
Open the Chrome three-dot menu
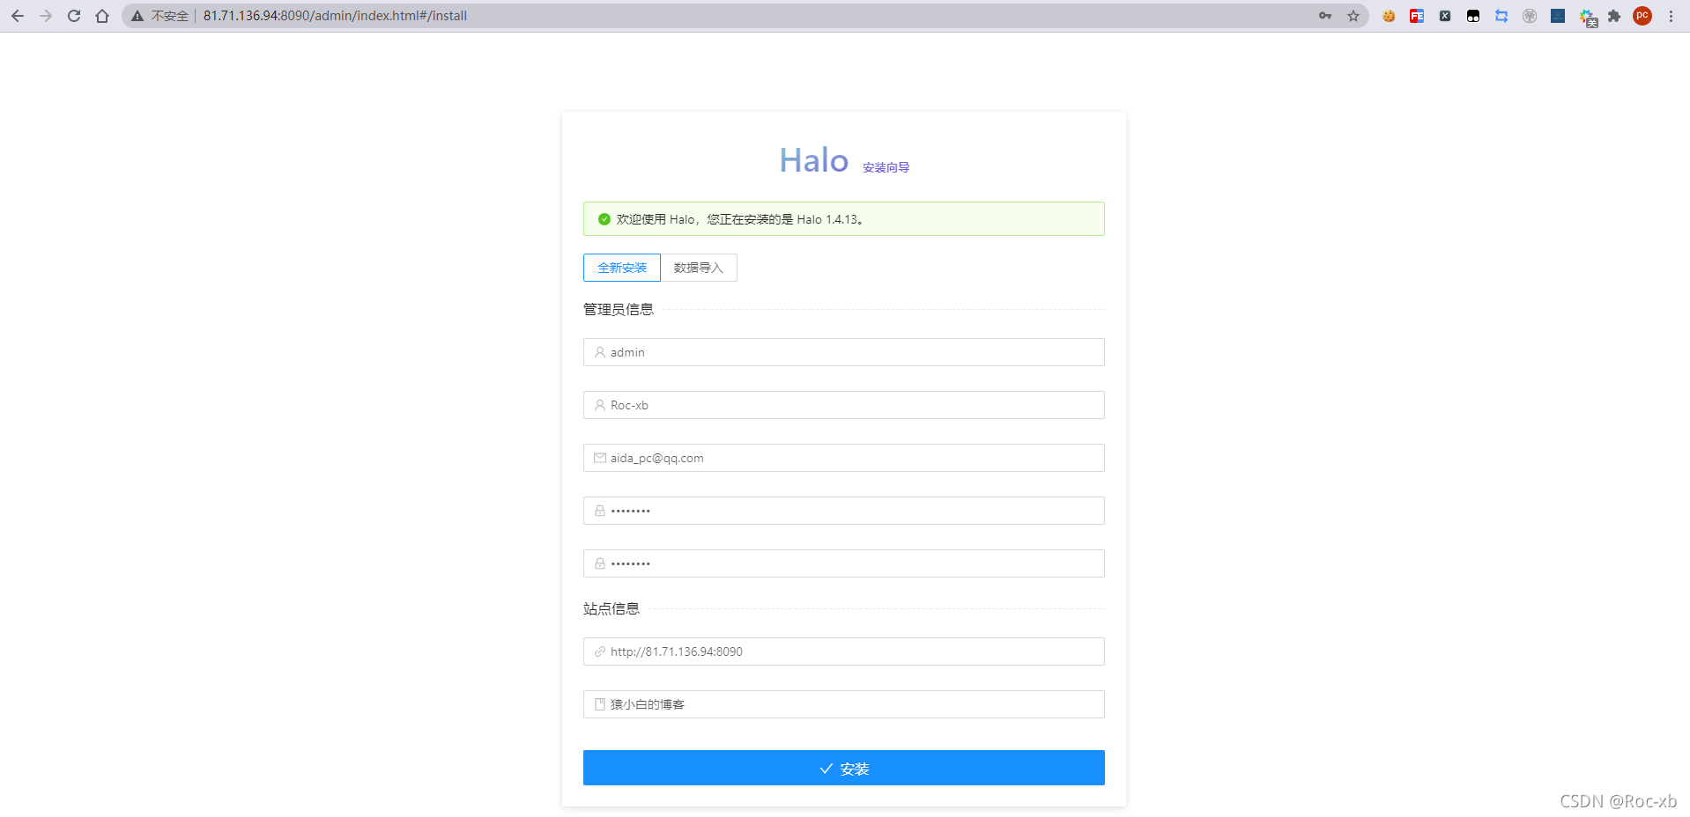1671,16
